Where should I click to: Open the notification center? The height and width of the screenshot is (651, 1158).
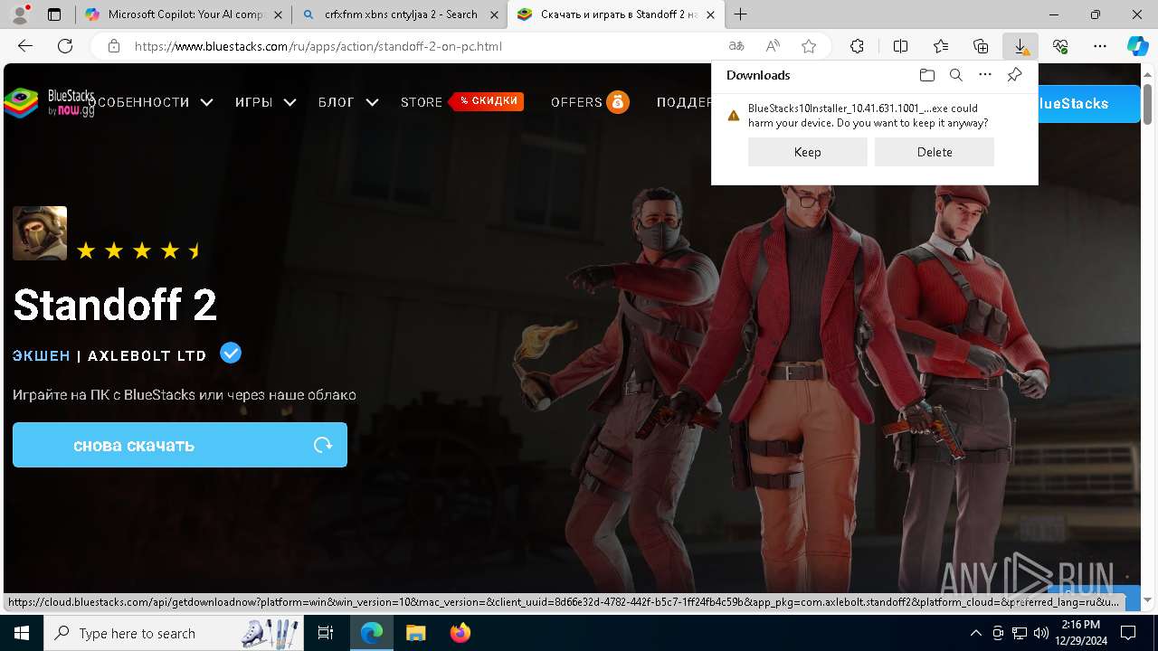pos(1128,633)
